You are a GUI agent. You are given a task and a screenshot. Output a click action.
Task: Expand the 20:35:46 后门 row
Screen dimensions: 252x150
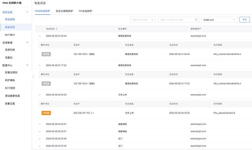click(40, 139)
